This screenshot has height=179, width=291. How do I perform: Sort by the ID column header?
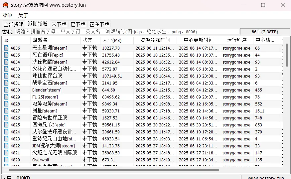point(16,40)
